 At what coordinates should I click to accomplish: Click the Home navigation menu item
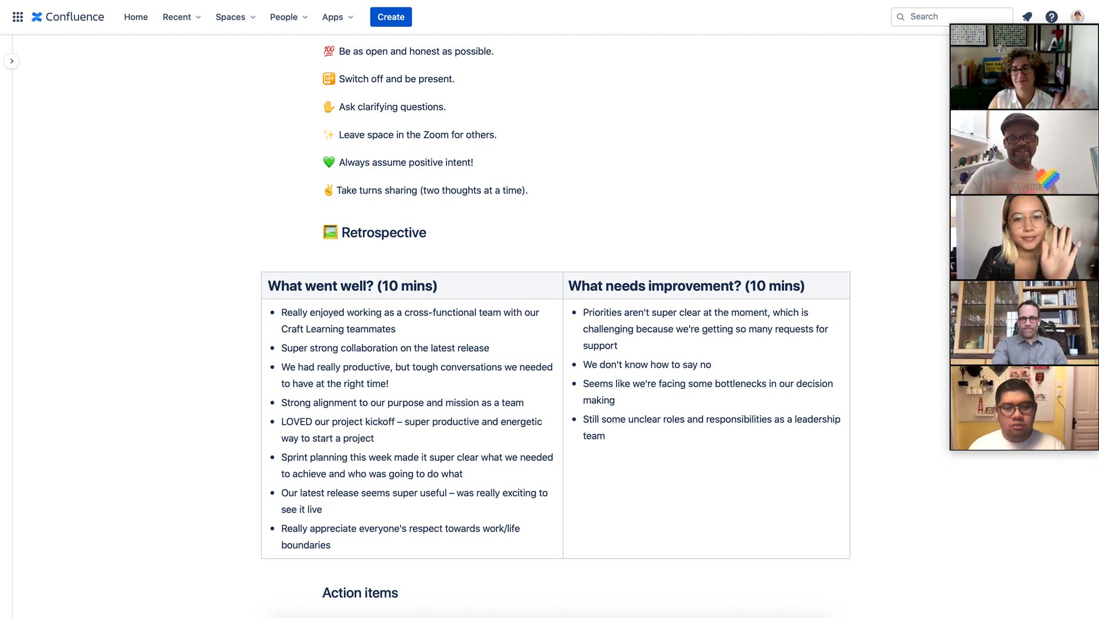(x=136, y=17)
